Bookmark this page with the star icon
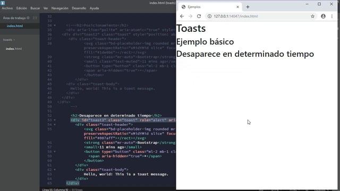 click(312, 16)
